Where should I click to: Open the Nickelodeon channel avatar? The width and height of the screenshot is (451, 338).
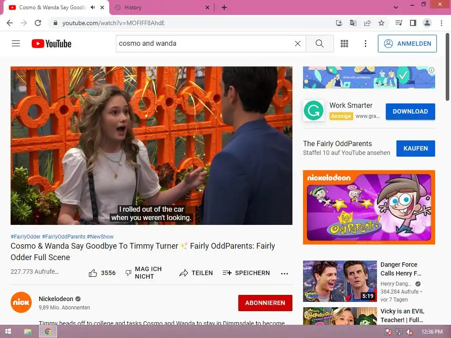[x=21, y=302]
